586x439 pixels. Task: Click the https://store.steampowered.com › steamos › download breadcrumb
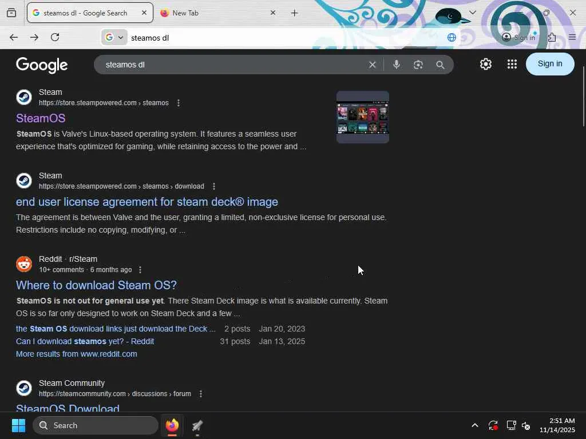pyautogui.click(x=121, y=186)
